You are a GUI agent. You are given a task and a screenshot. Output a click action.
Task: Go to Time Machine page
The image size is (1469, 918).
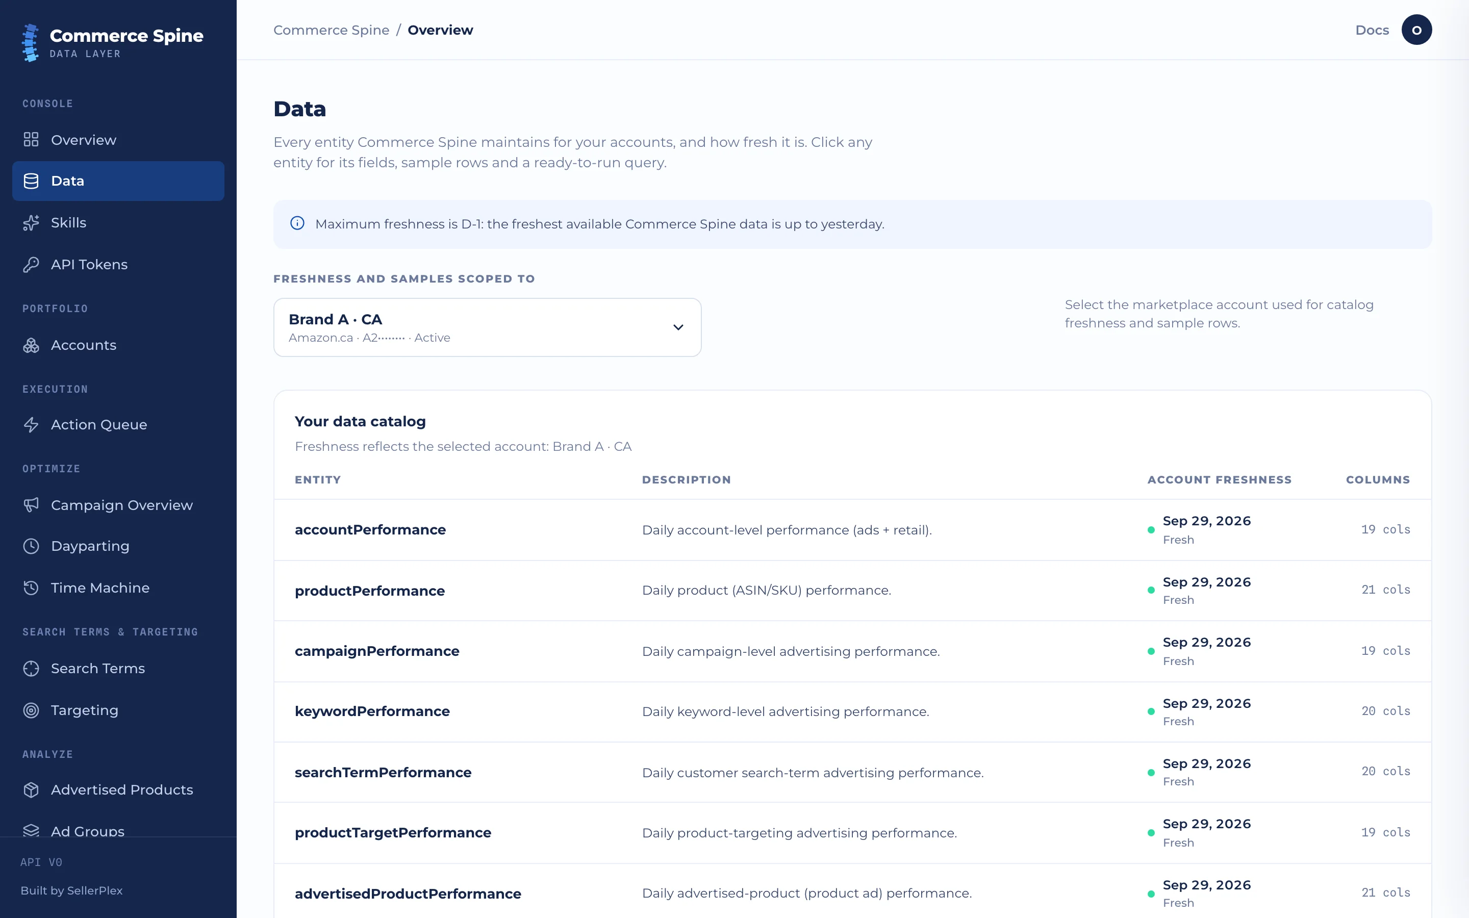point(118,588)
